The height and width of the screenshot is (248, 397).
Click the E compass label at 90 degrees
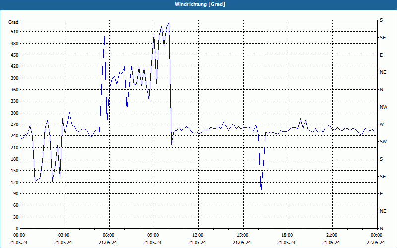[381, 194]
